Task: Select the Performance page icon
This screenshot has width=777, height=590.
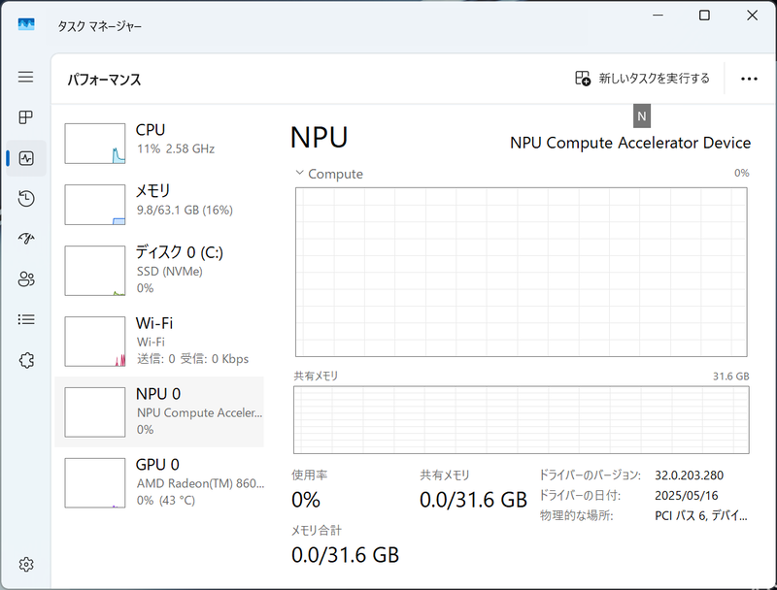Action: (x=26, y=157)
